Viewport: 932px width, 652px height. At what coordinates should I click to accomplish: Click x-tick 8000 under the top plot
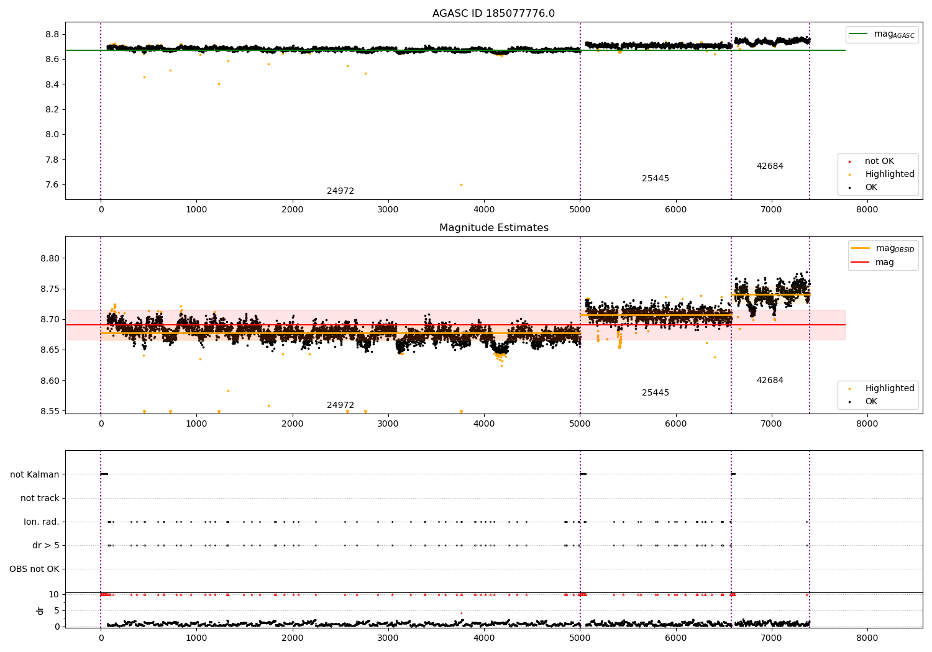[x=867, y=210]
